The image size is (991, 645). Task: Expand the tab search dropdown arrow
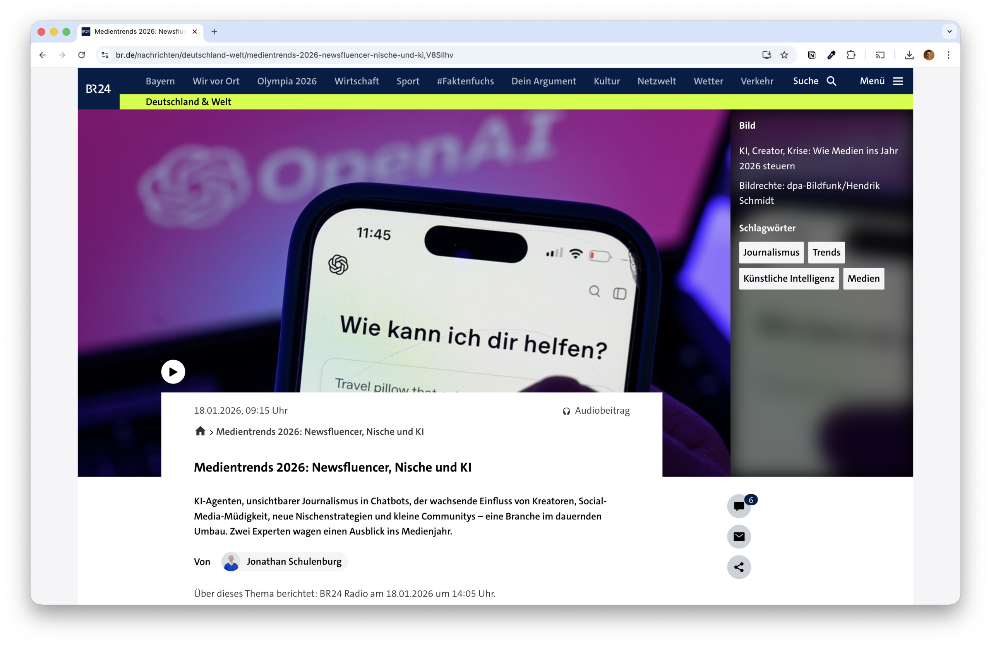950,32
